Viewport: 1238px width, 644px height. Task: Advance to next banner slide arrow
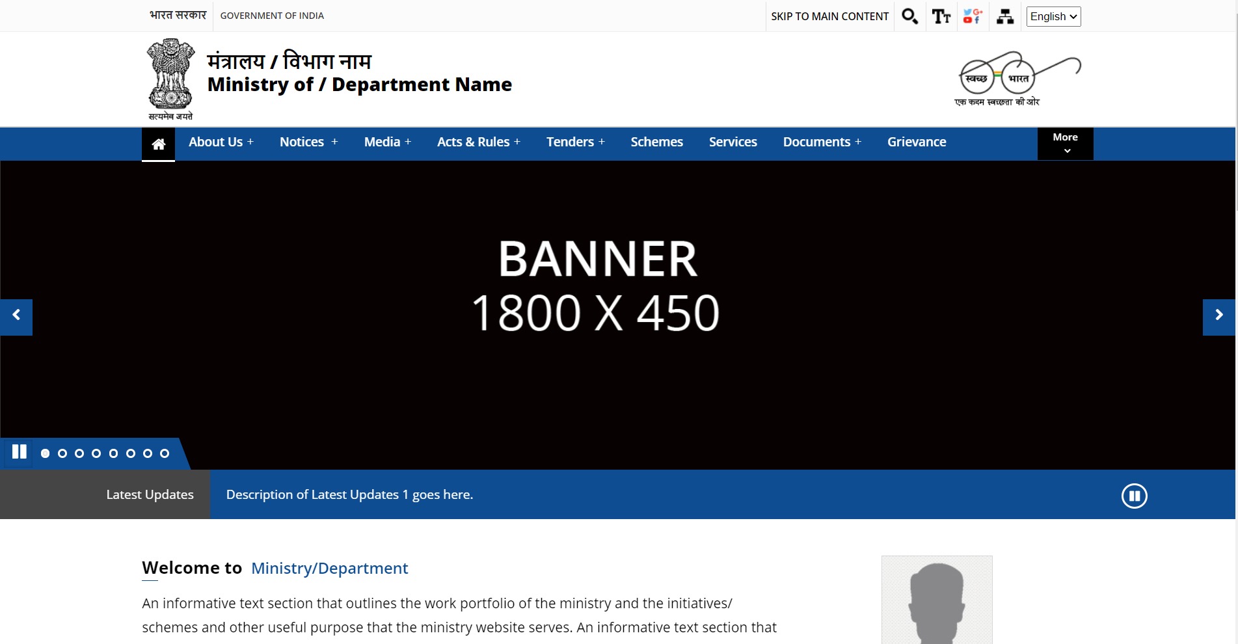(1218, 317)
